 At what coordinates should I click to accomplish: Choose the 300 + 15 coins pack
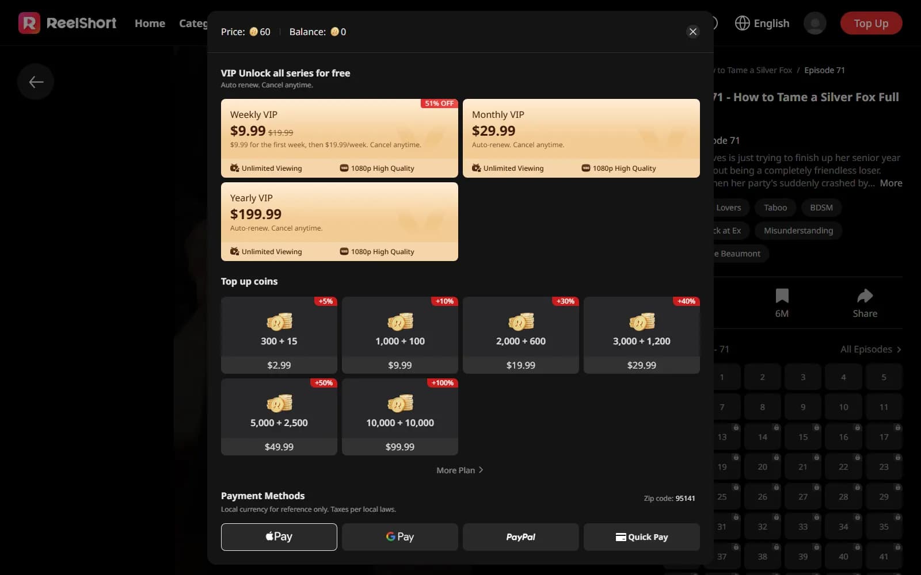click(279, 335)
